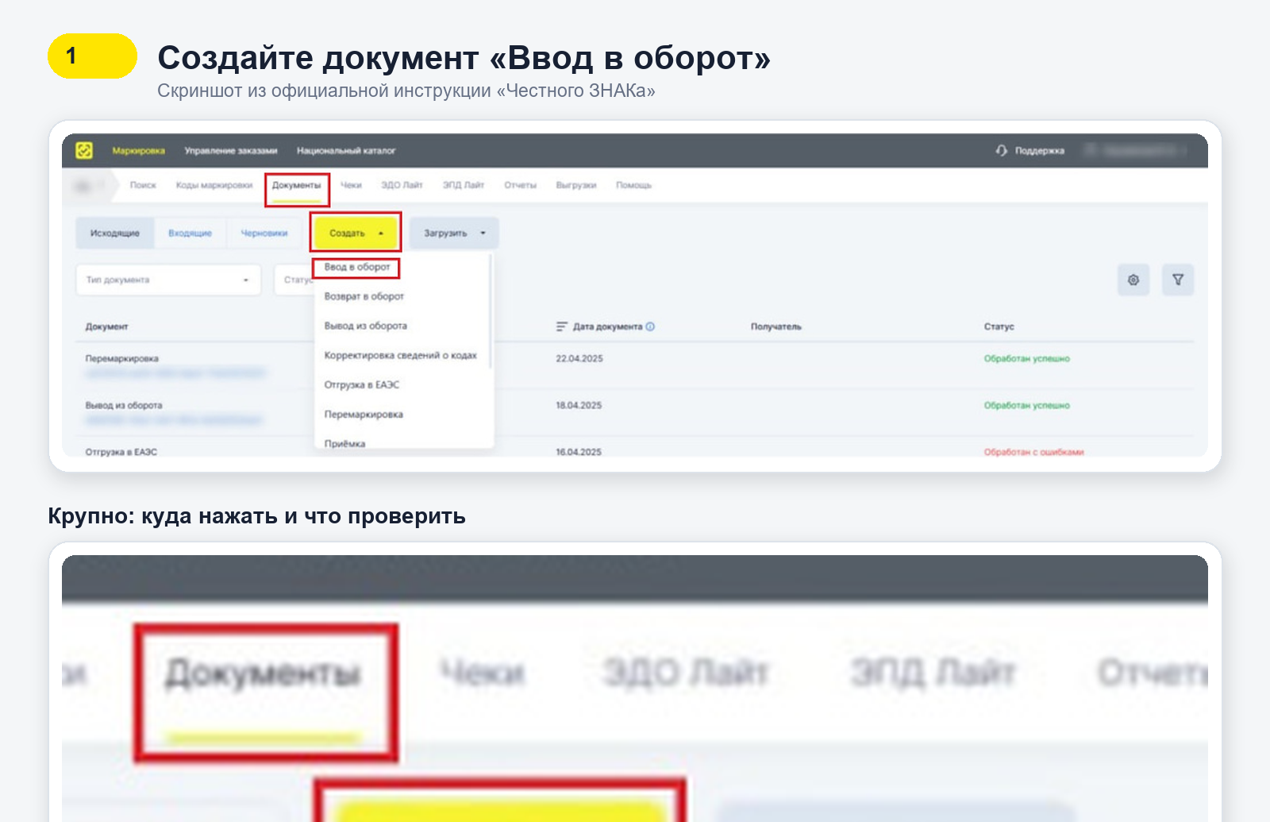The height and width of the screenshot is (822, 1270).
Task: Open the Маркировка top menu
Action: point(139,151)
